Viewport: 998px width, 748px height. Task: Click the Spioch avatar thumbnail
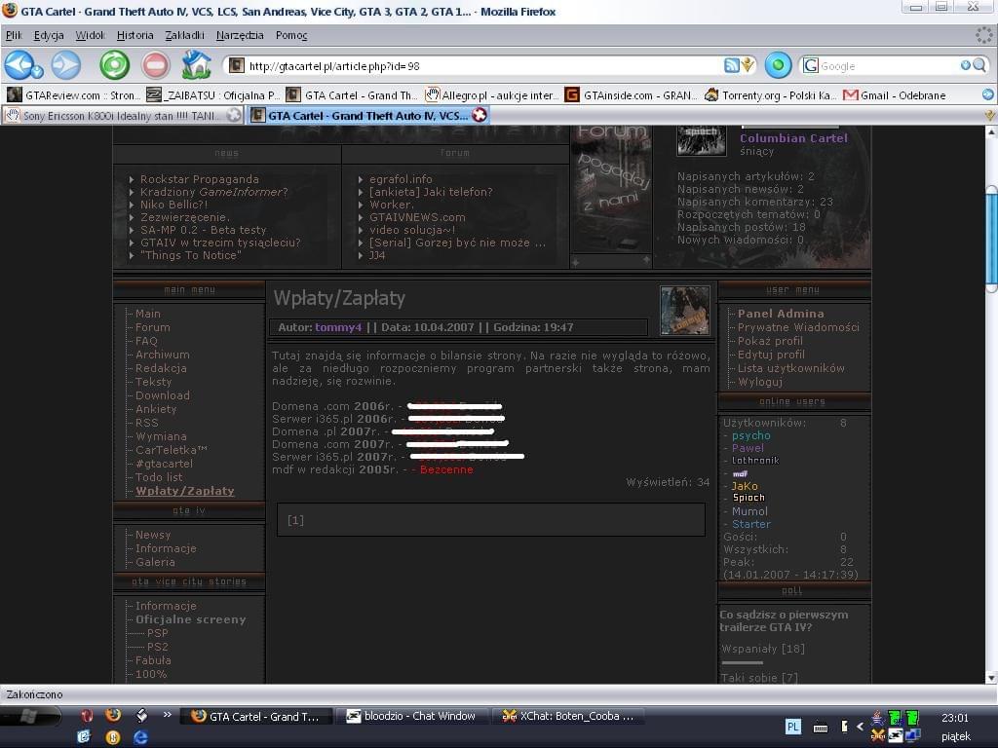701,140
